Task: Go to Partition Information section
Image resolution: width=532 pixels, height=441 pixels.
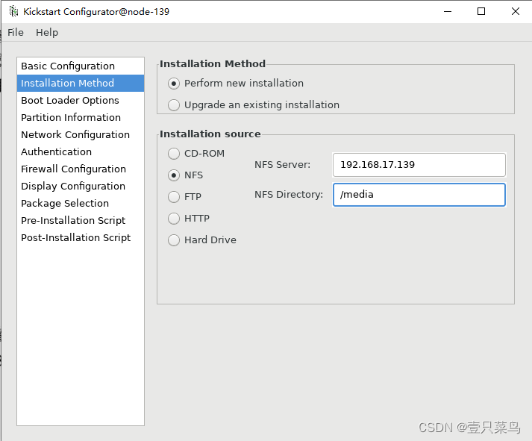Action: (81, 117)
